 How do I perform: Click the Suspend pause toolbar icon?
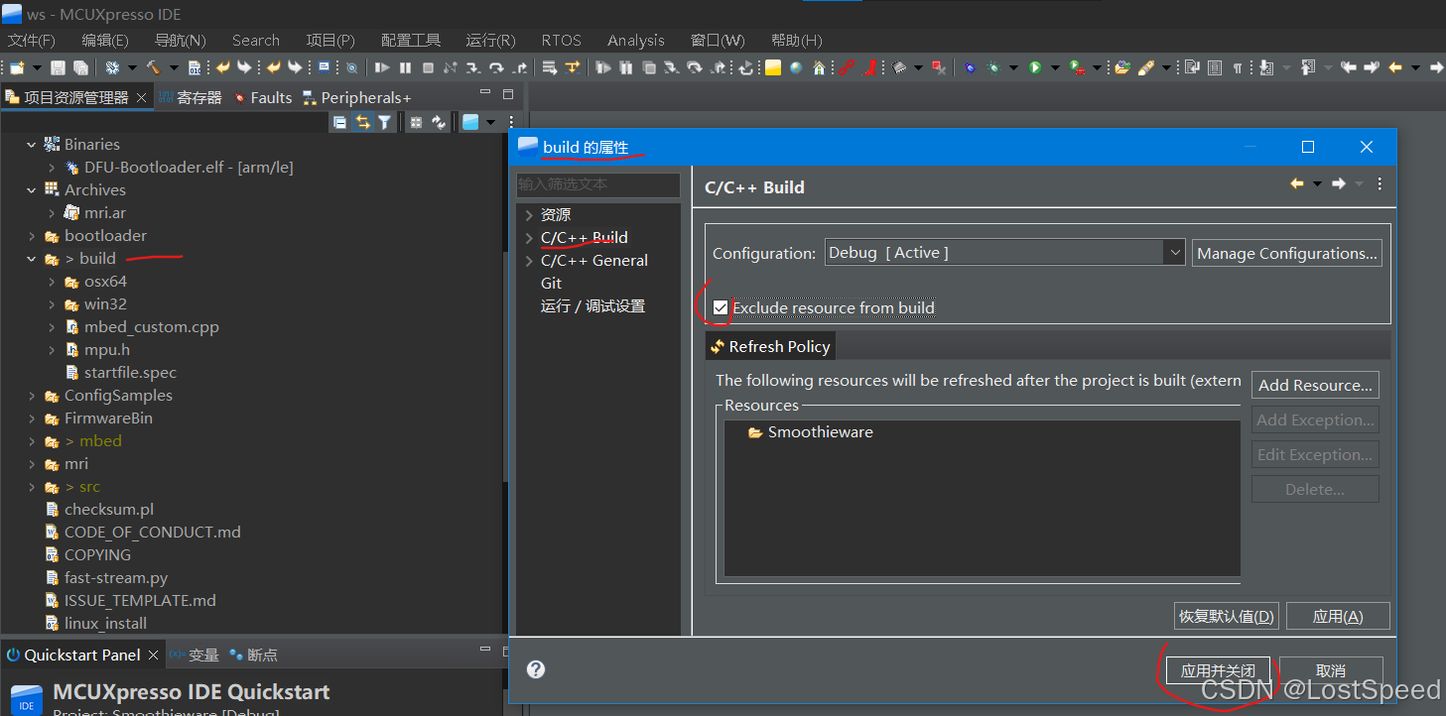(x=405, y=67)
